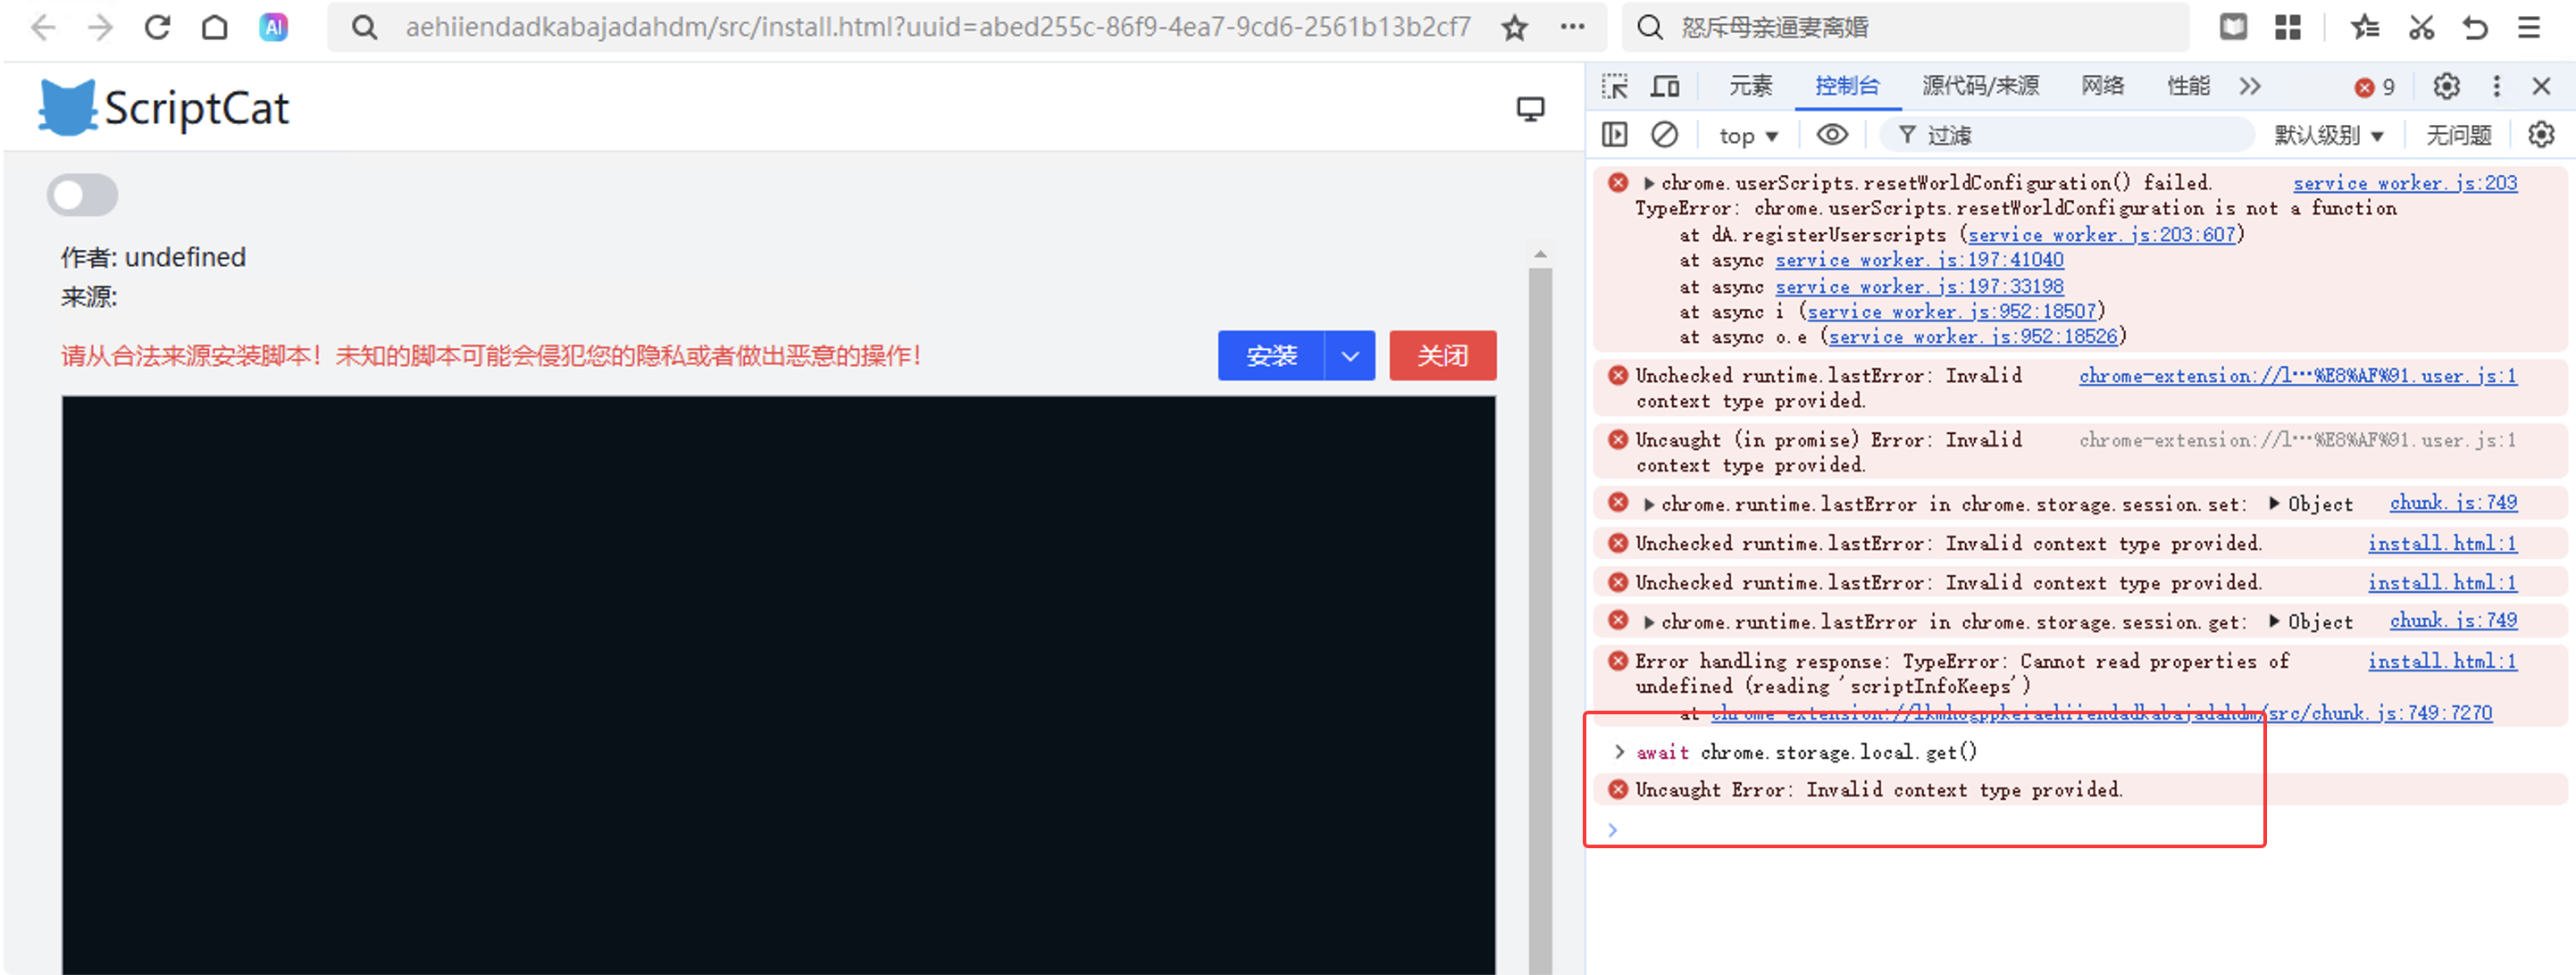Viewport: 2576px width, 975px height.
Task: Open the service_worker.js:203 link
Action: point(2405,183)
